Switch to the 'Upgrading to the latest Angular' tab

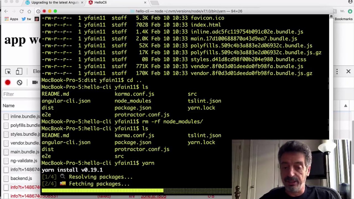pyautogui.click(x=55, y=2)
